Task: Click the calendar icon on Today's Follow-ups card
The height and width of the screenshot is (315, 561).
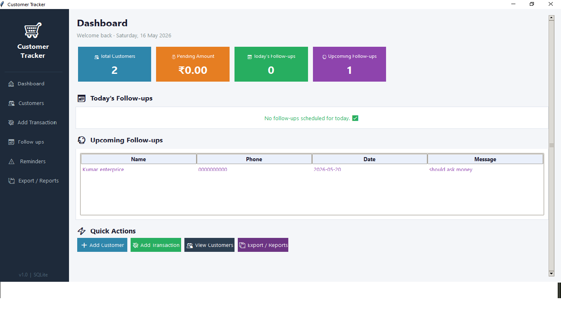Action: coord(250,57)
